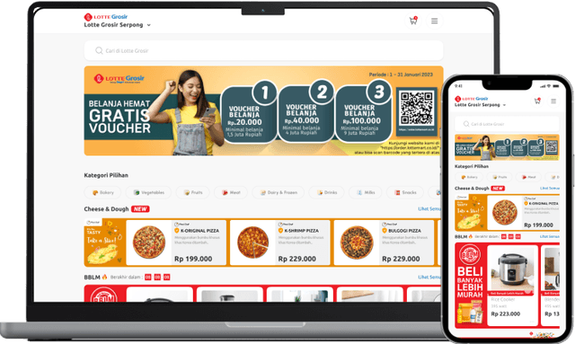The height and width of the screenshot is (344, 575).
Task: Click the NEW badge next to Cheese & Dough on laptop
Action: pos(140,209)
